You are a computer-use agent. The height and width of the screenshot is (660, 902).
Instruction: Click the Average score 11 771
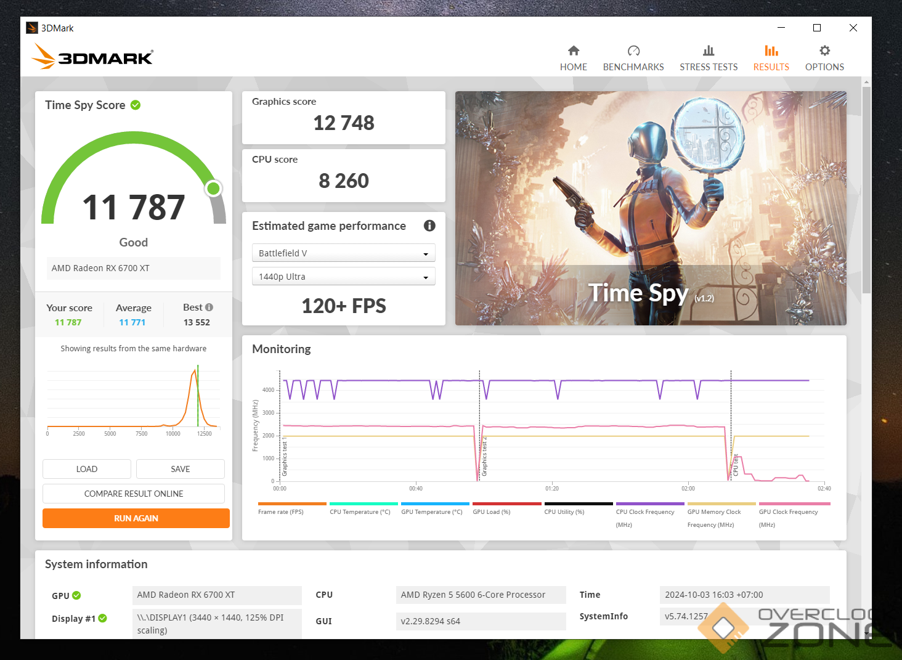[132, 322]
